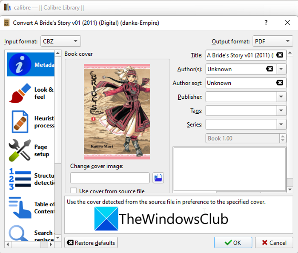Click the book cover thumbnail
This screenshot has height=253, width=298.
point(117,112)
